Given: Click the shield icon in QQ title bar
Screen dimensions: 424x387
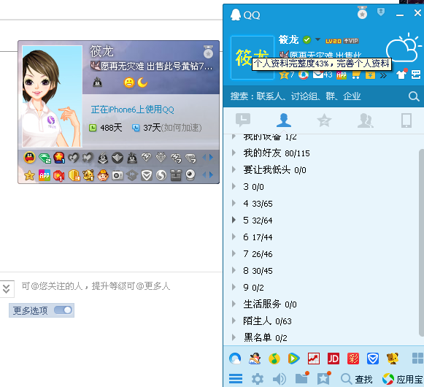Looking at the screenshot, I should click(x=381, y=12).
